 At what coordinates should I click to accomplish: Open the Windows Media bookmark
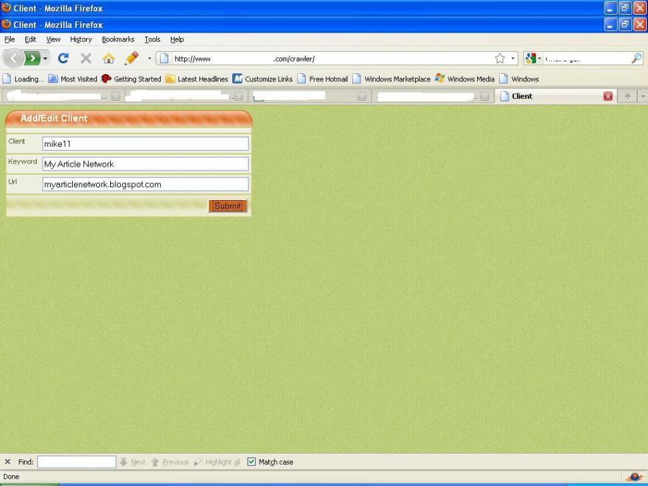coord(465,79)
